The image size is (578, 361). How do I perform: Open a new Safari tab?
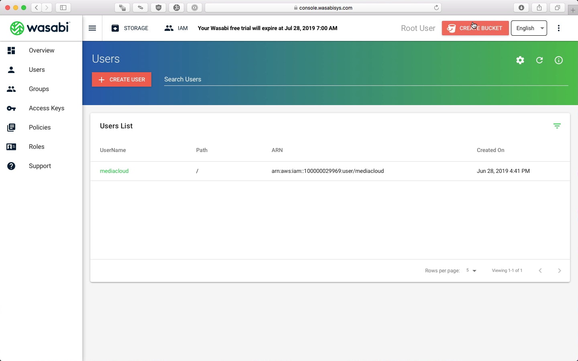(x=573, y=10)
